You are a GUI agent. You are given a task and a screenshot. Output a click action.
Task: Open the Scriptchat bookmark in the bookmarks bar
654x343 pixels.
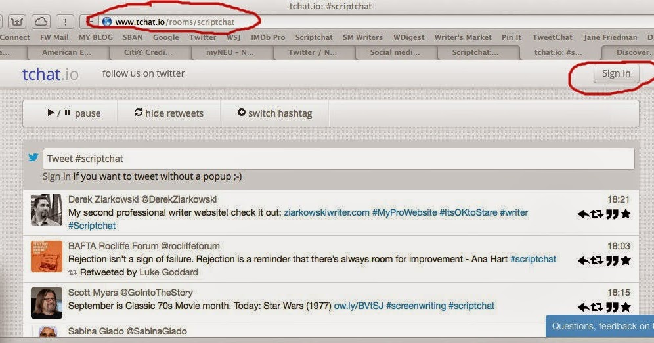coord(314,37)
